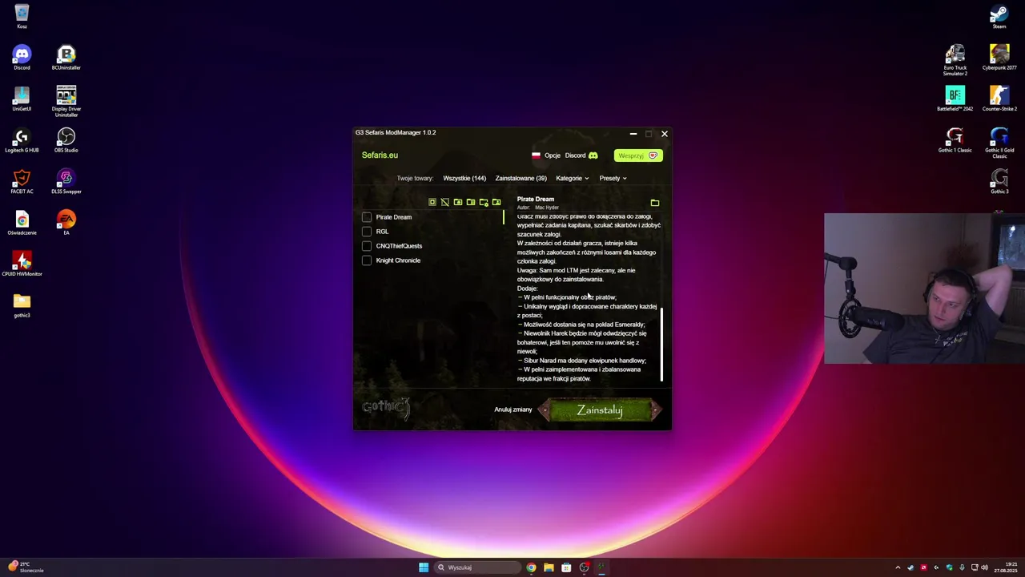Open BCUninstaller desktop shortcut

pos(66,58)
